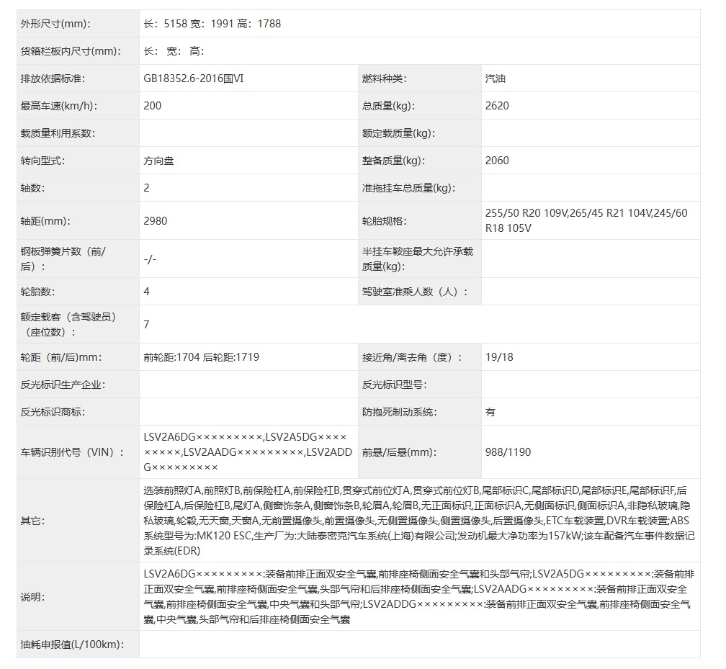Click the 总质量(kg) label

[388, 106]
